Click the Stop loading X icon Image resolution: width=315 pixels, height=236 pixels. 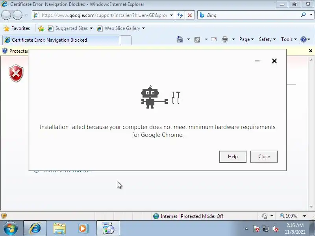coord(190,15)
